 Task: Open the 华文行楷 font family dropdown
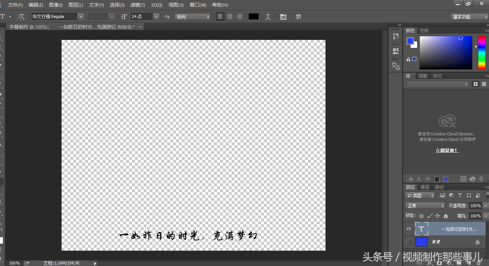point(81,16)
